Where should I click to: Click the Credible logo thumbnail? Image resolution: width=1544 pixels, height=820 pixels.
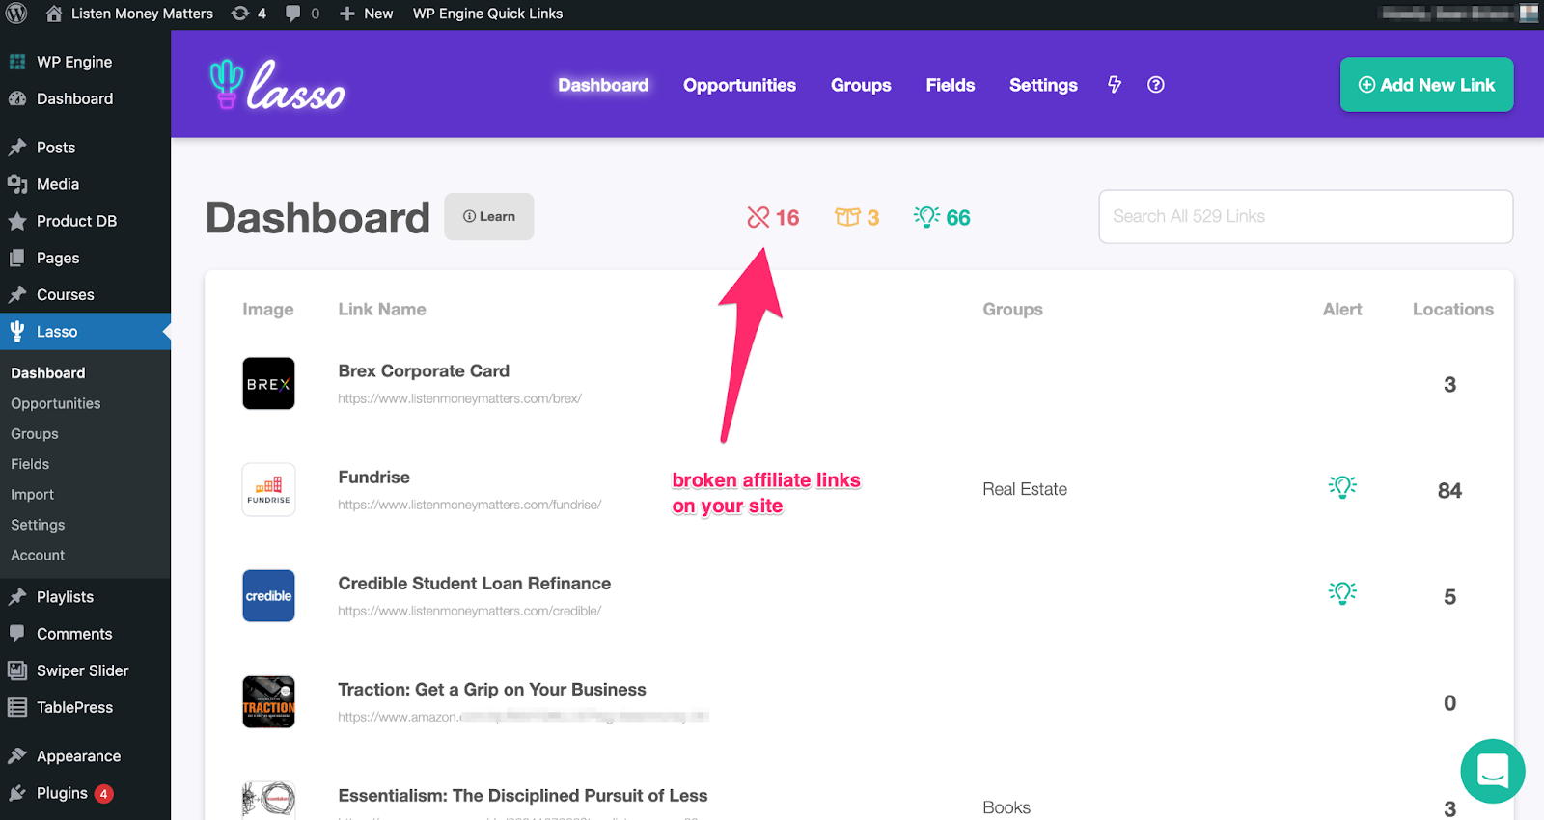click(x=268, y=596)
